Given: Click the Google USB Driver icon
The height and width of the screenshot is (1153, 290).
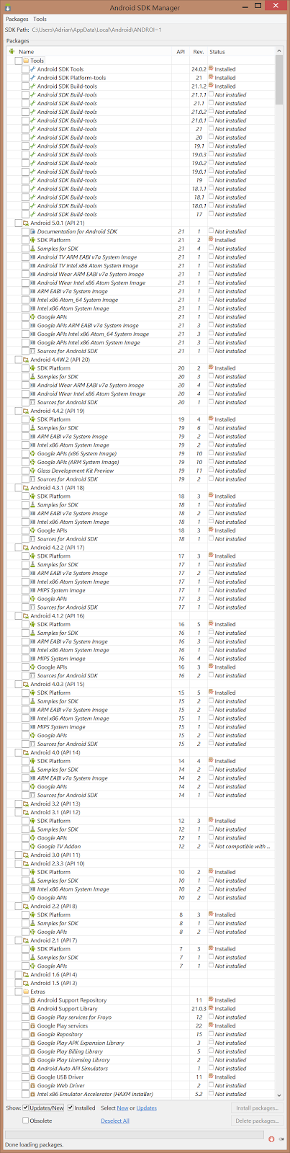Looking at the screenshot, I should pos(32,1077).
